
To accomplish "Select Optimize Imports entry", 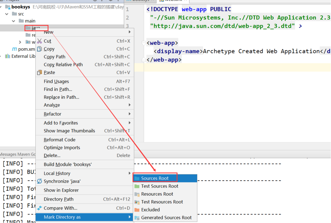I will [85, 148].
